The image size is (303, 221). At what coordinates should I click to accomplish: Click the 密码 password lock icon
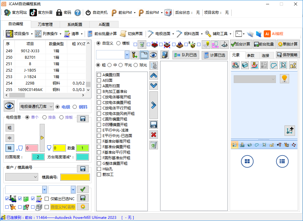(59, 13)
